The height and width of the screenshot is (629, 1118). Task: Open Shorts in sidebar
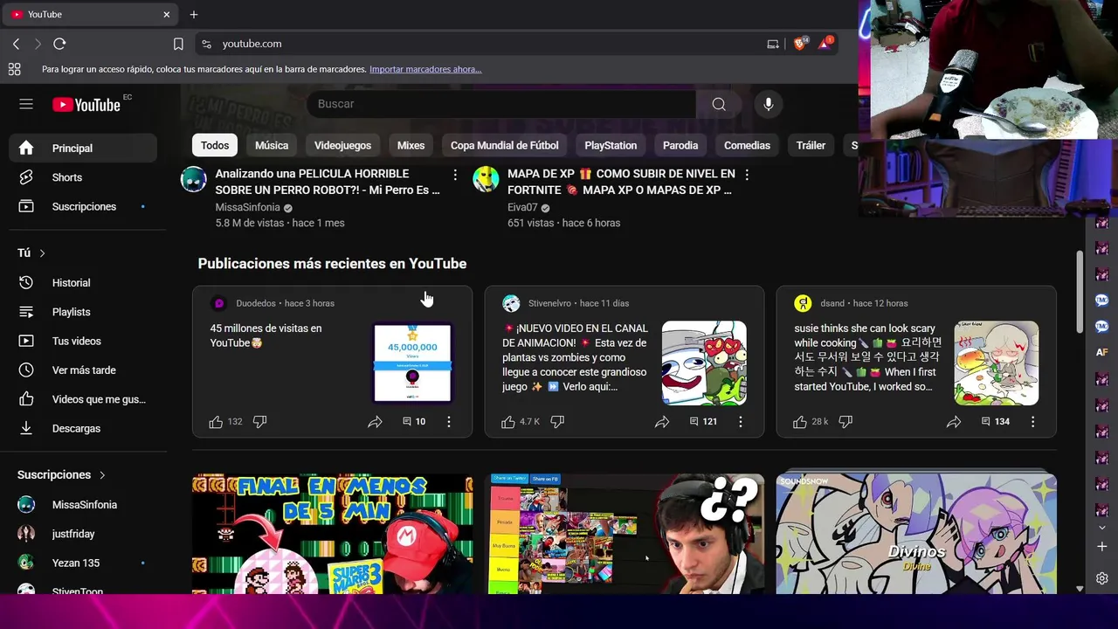click(83, 177)
